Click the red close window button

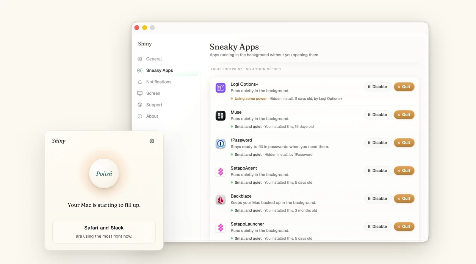pos(137,28)
